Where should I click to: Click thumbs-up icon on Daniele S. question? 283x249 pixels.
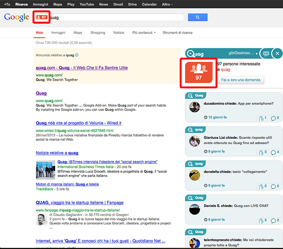click(x=261, y=221)
